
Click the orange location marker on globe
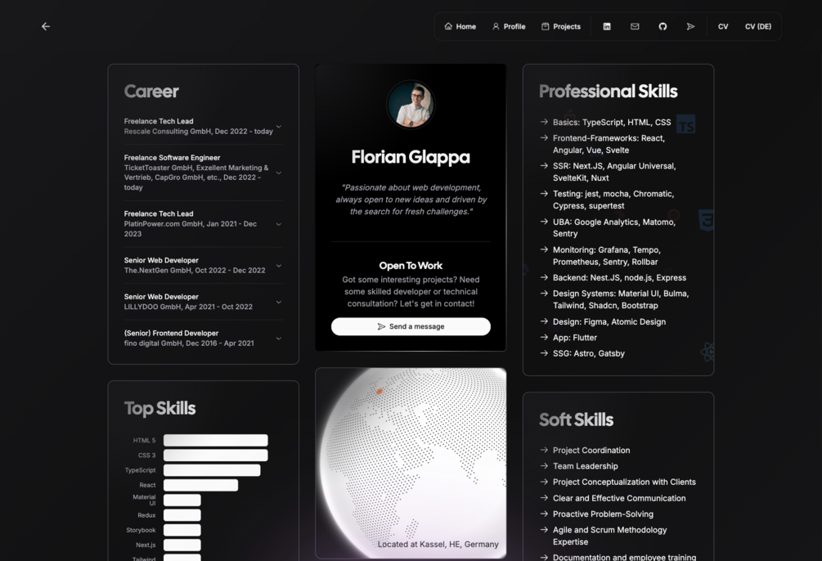click(379, 391)
